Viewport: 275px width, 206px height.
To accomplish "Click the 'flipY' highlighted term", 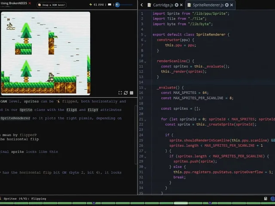I will click(x=93, y=110).
